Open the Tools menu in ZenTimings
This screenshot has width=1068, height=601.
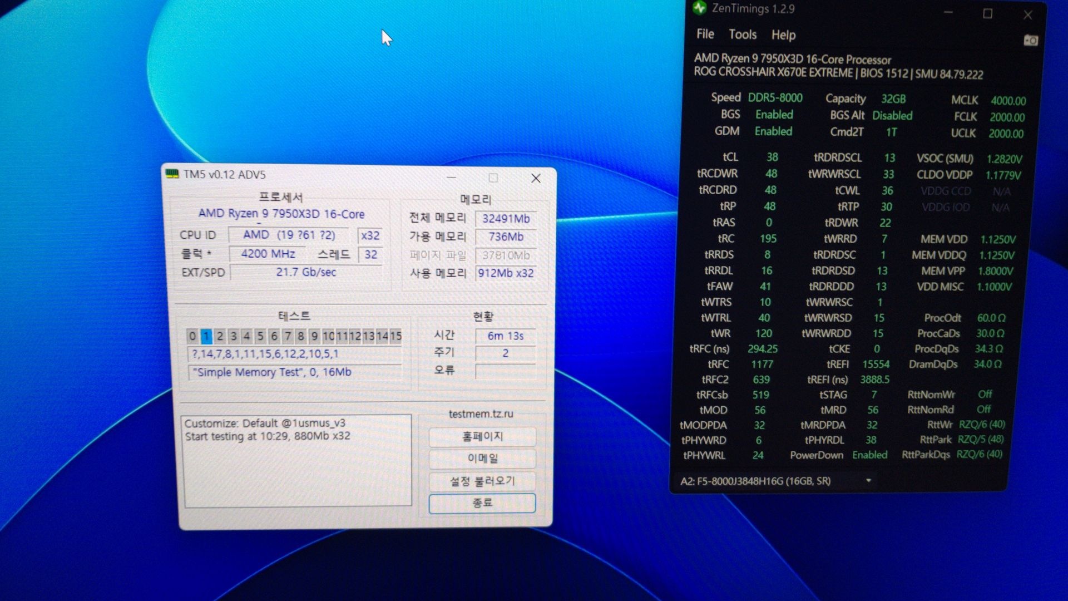point(743,35)
